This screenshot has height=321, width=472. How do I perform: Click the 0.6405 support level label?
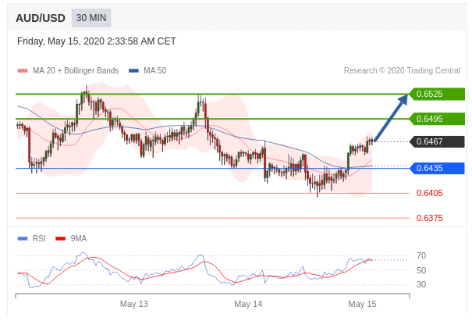pos(430,193)
